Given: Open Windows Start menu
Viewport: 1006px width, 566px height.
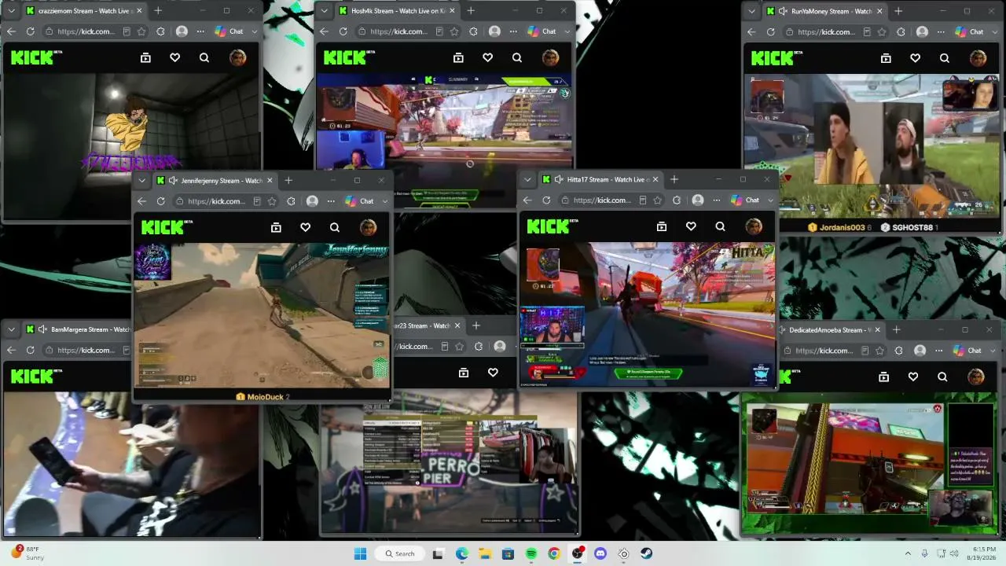Looking at the screenshot, I should pos(360,553).
